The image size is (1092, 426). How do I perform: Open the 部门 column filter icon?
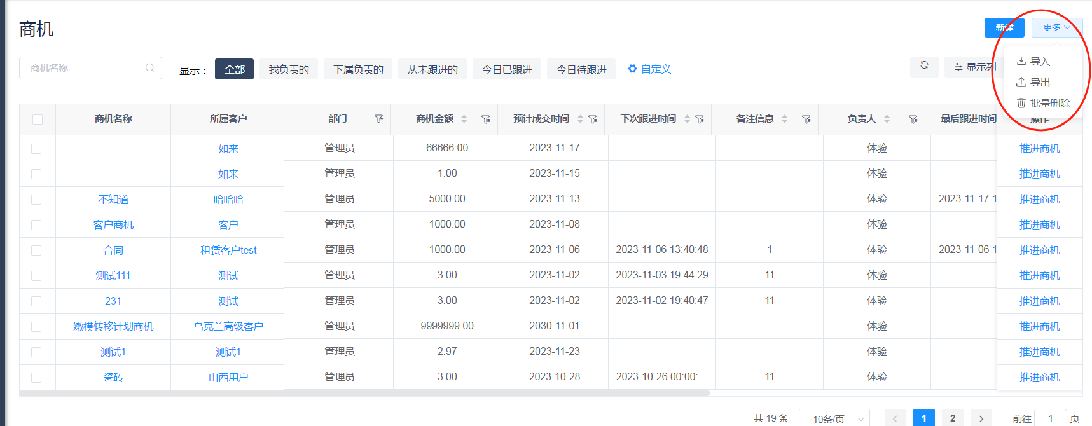379,120
